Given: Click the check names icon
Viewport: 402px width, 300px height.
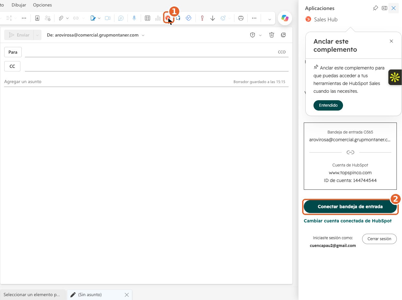Looking at the screenshot, I should tap(48, 18).
